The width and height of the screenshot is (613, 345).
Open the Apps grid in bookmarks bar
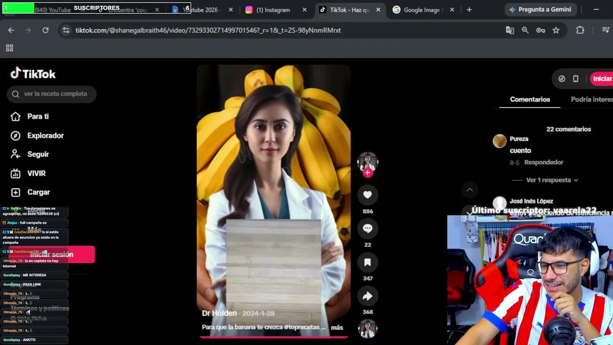click(x=10, y=48)
